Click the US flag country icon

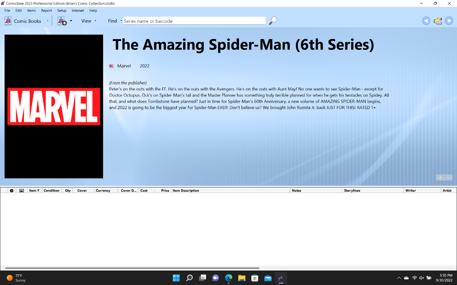[x=111, y=66]
